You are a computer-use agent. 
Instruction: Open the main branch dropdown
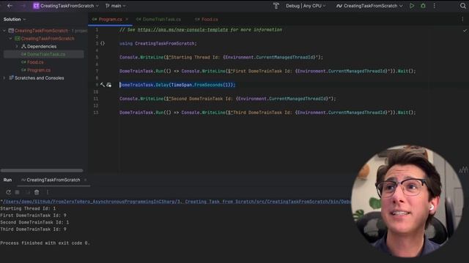coord(116,6)
